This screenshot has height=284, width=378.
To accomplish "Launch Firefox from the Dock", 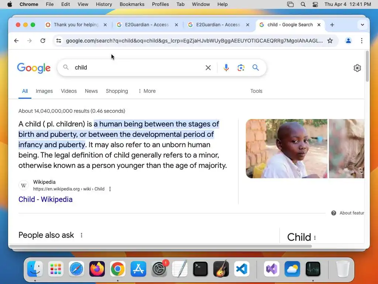I will 97,269.
